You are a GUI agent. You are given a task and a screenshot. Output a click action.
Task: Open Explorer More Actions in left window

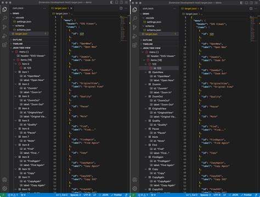(44, 8)
